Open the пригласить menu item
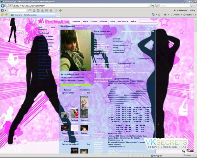This screenshot has height=158, width=197. [x=122, y=21]
